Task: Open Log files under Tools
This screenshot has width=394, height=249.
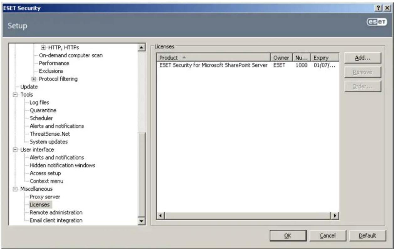Action: [x=39, y=102]
